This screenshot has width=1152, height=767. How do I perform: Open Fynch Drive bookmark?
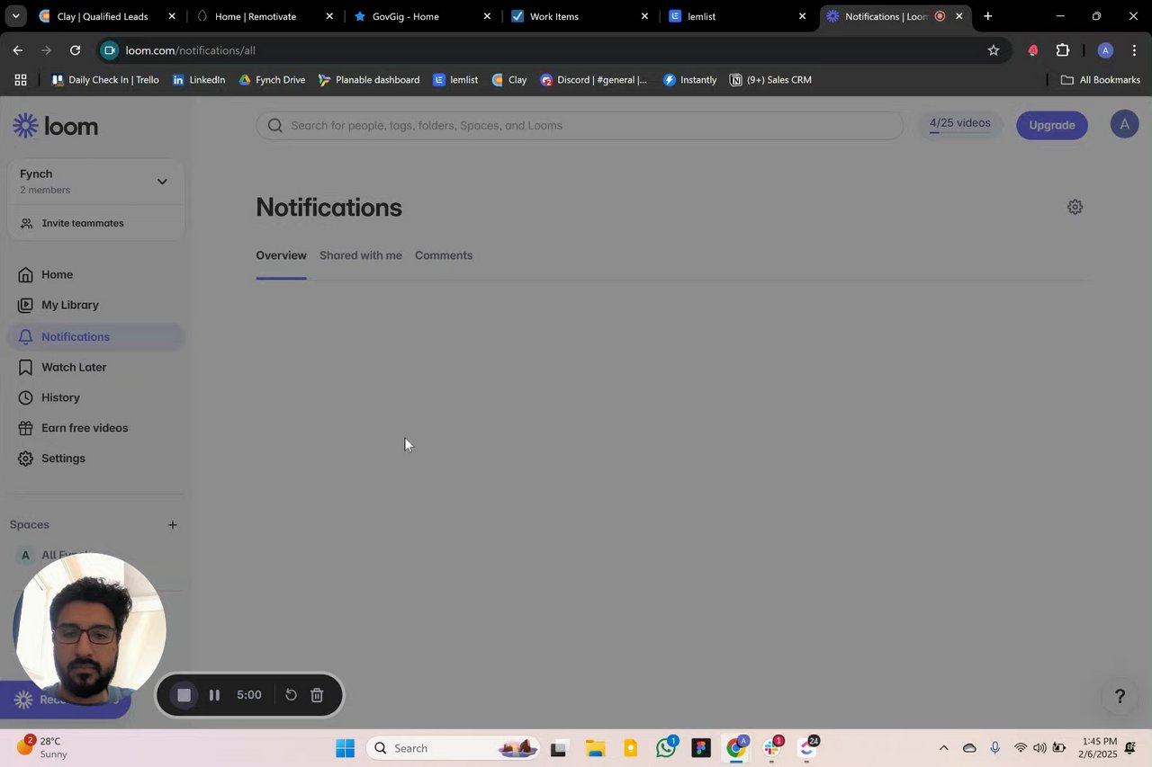pyautogui.click(x=272, y=80)
